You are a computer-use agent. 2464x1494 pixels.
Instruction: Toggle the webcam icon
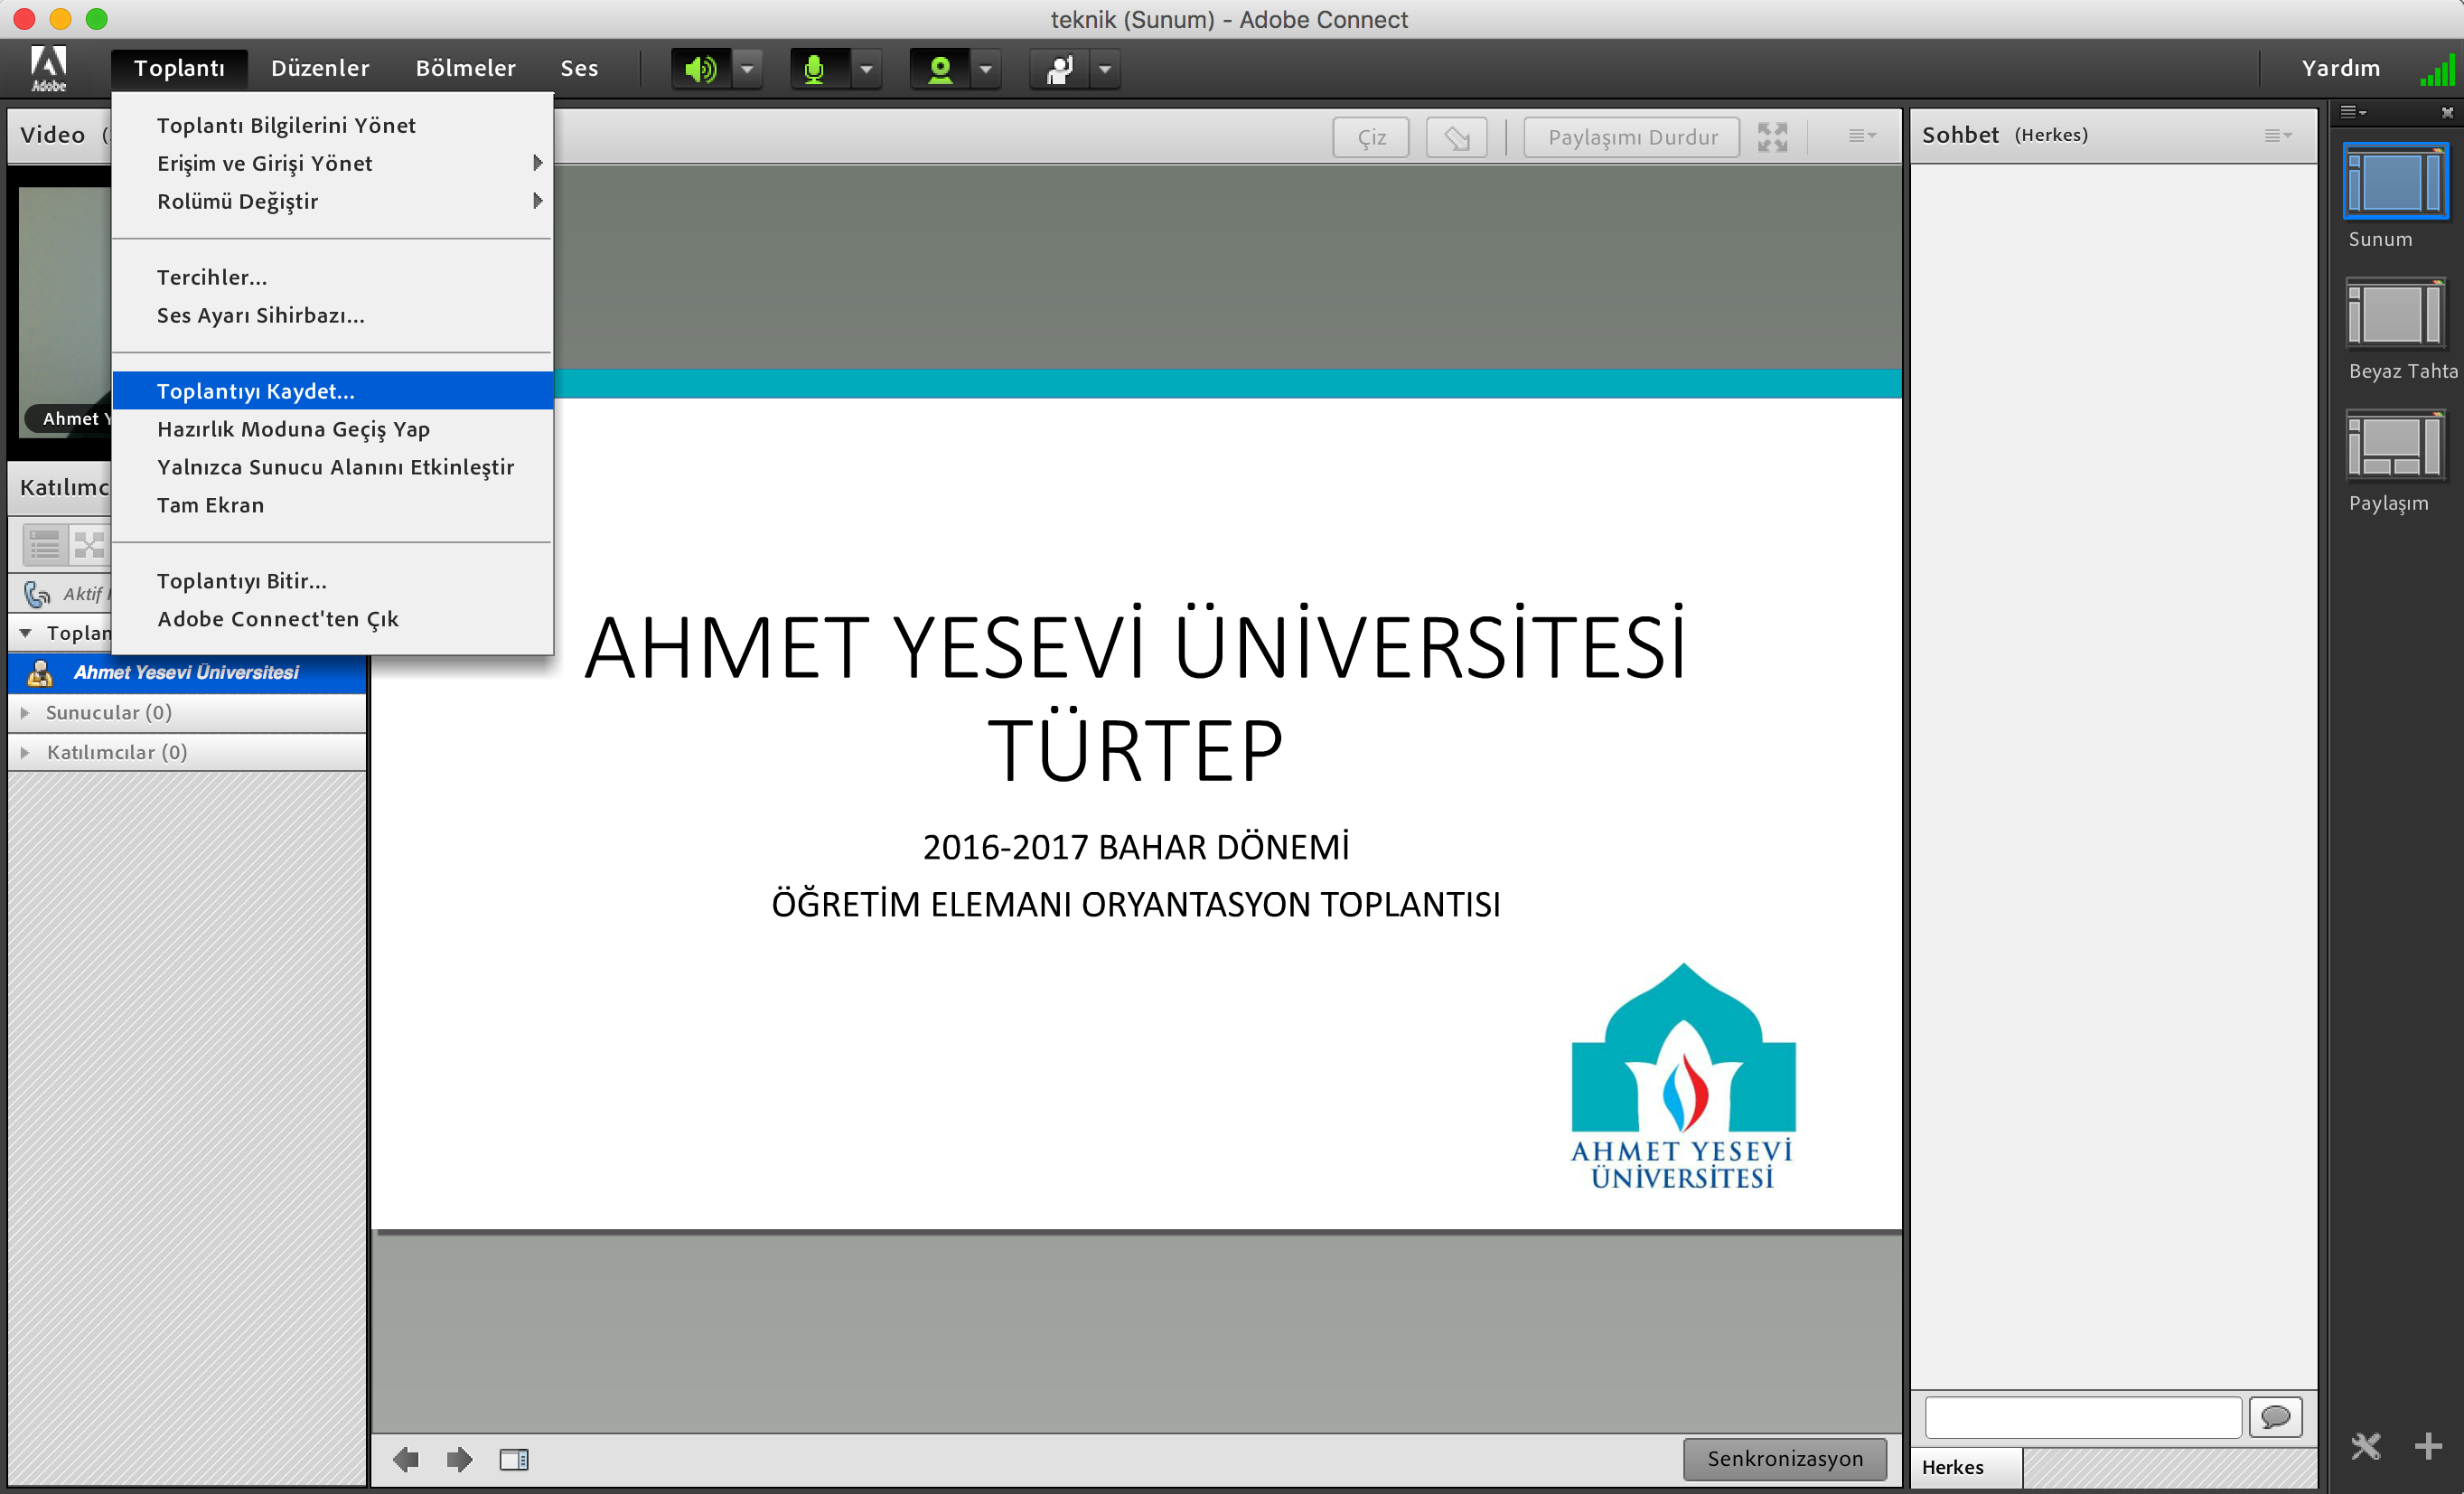(x=939, y=69)
